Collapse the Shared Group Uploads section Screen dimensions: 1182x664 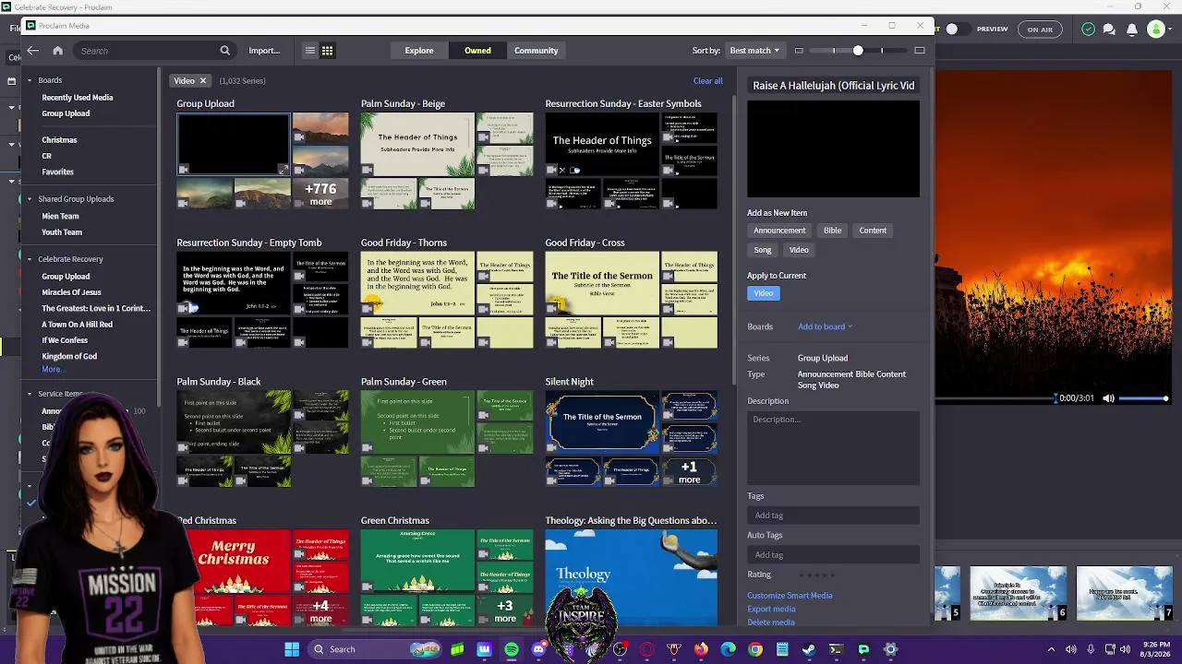coord(30,199)
